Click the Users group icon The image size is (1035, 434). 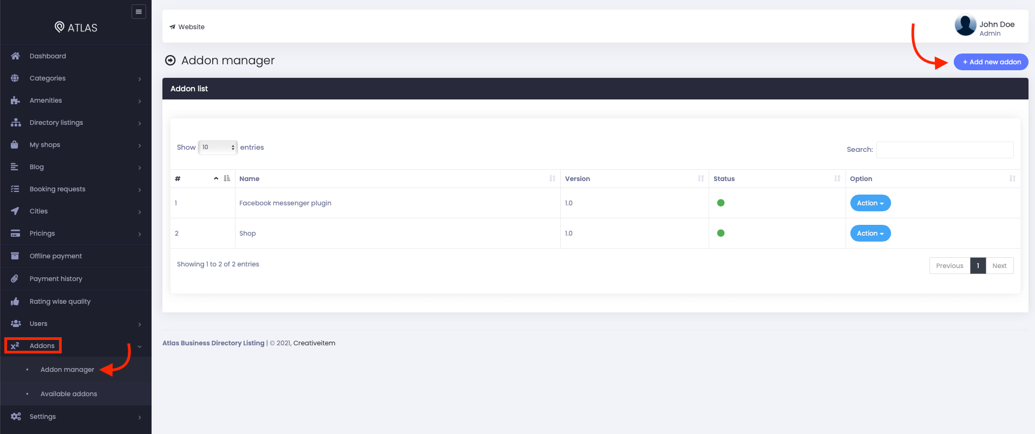pyautogui.click(x=16, y=324)
